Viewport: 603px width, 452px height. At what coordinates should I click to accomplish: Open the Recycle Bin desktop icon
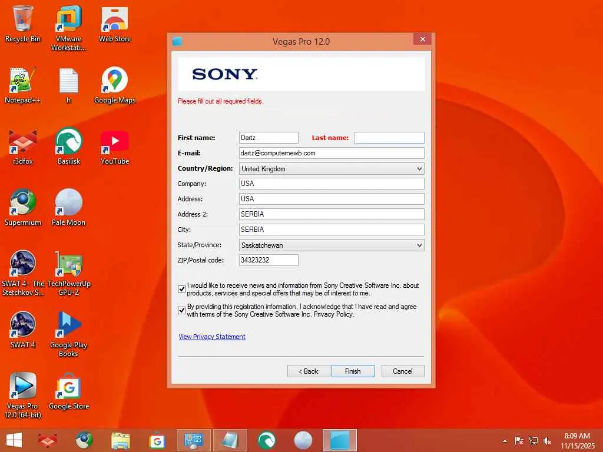pos(22,24)
